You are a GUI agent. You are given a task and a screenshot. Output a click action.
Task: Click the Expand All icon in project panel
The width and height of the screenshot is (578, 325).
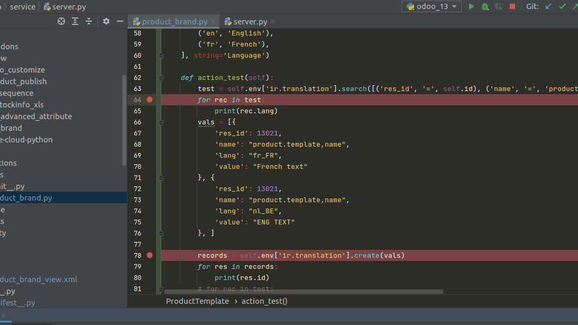point(75,21)
